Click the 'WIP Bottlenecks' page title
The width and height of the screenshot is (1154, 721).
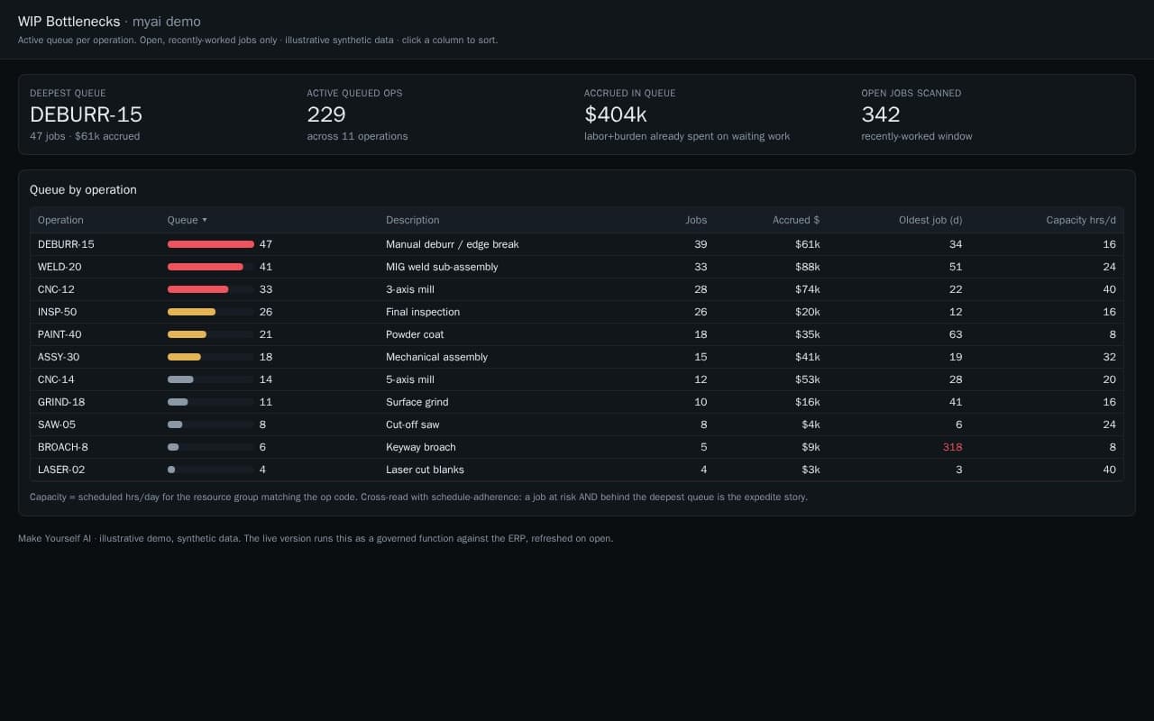[69, 22]
